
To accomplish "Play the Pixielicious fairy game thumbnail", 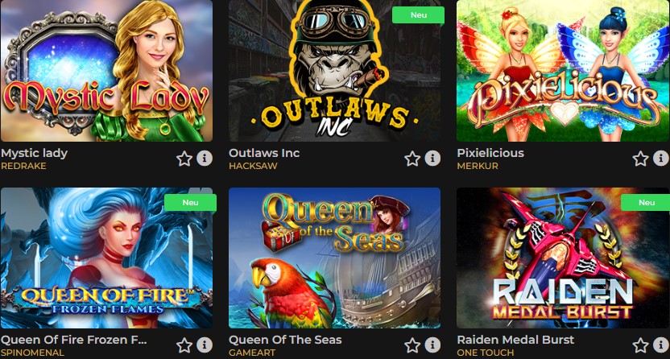I will (563, 71).
